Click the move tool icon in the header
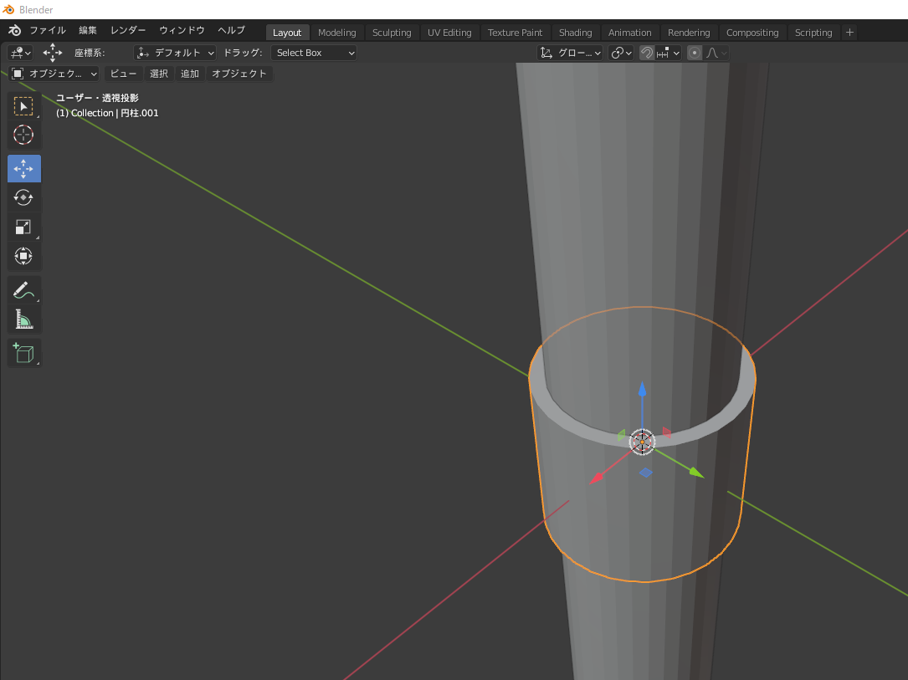 pyautogui.click(x=52, y=53)
